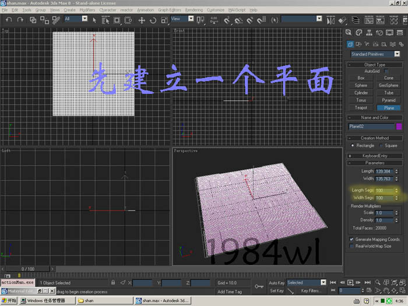
Task: Collapse the Object Type rollout
Action: (374, 65)
